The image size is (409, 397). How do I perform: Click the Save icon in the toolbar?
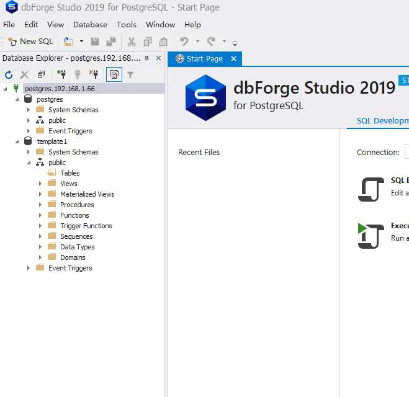point(95,42)
